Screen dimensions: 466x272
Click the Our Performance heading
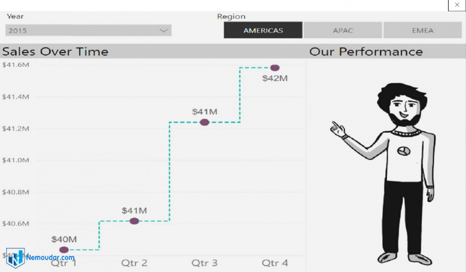click(366, 51)
